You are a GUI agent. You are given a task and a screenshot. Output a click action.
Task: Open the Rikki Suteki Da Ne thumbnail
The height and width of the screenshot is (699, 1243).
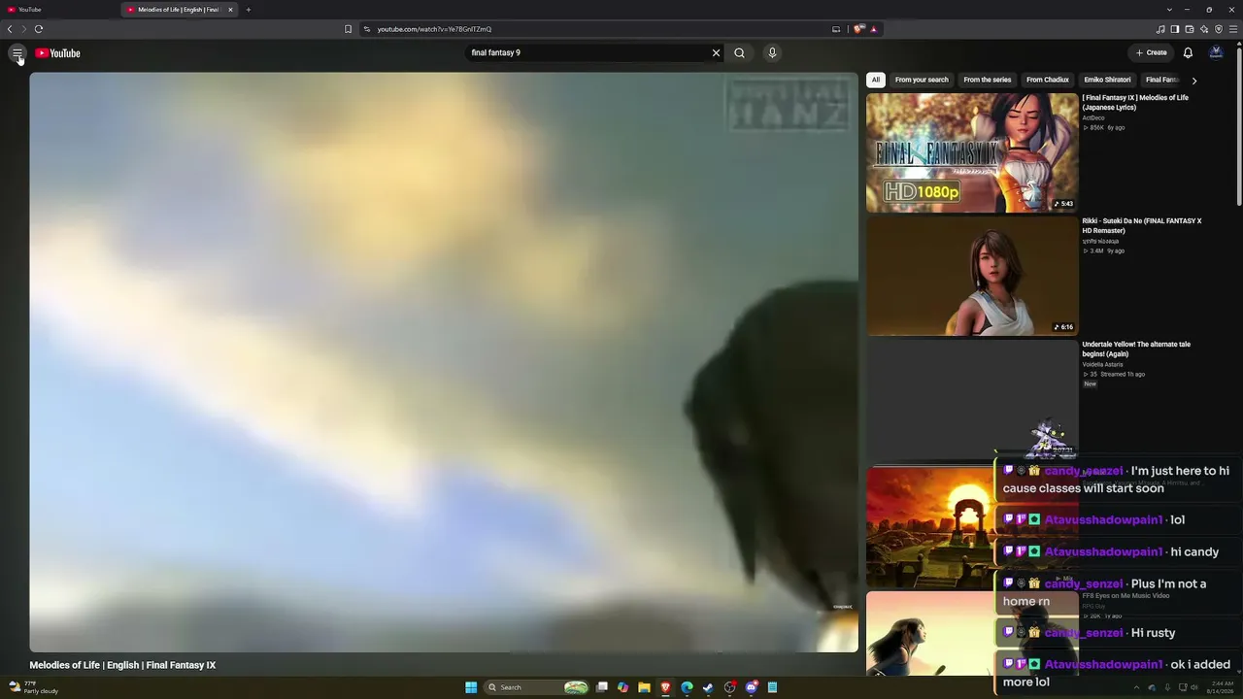pyautogui.click(x=972, y=276)
